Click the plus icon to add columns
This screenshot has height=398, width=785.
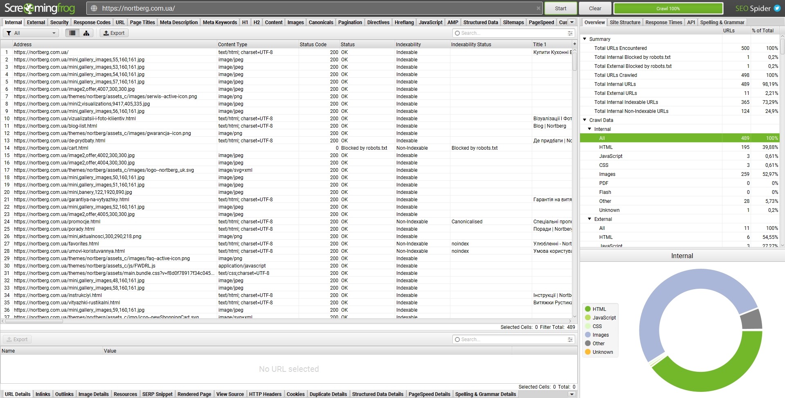[x=574, y=44]
